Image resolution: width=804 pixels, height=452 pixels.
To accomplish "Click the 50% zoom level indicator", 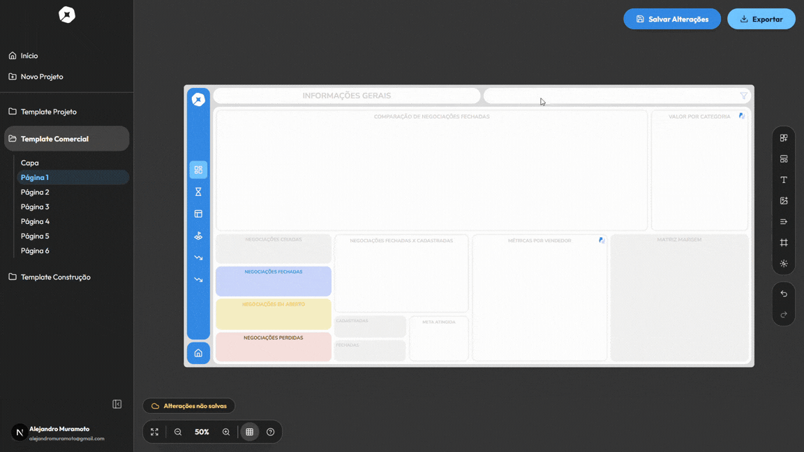I will tap(202, 432).
